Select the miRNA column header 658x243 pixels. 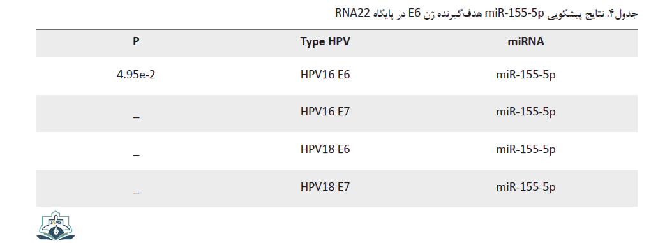click(x=526, y=42)
